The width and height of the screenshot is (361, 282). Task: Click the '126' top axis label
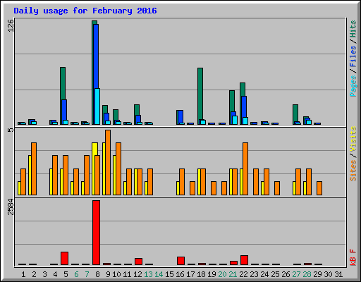[11, 26]
